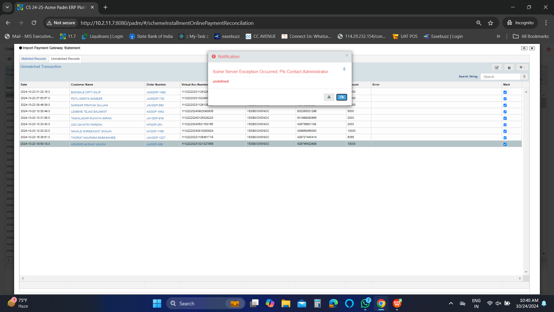Open customer link HENDRE AKSHAY ASHOK
This screenshot has width=554, height=312.
(88, 144)
